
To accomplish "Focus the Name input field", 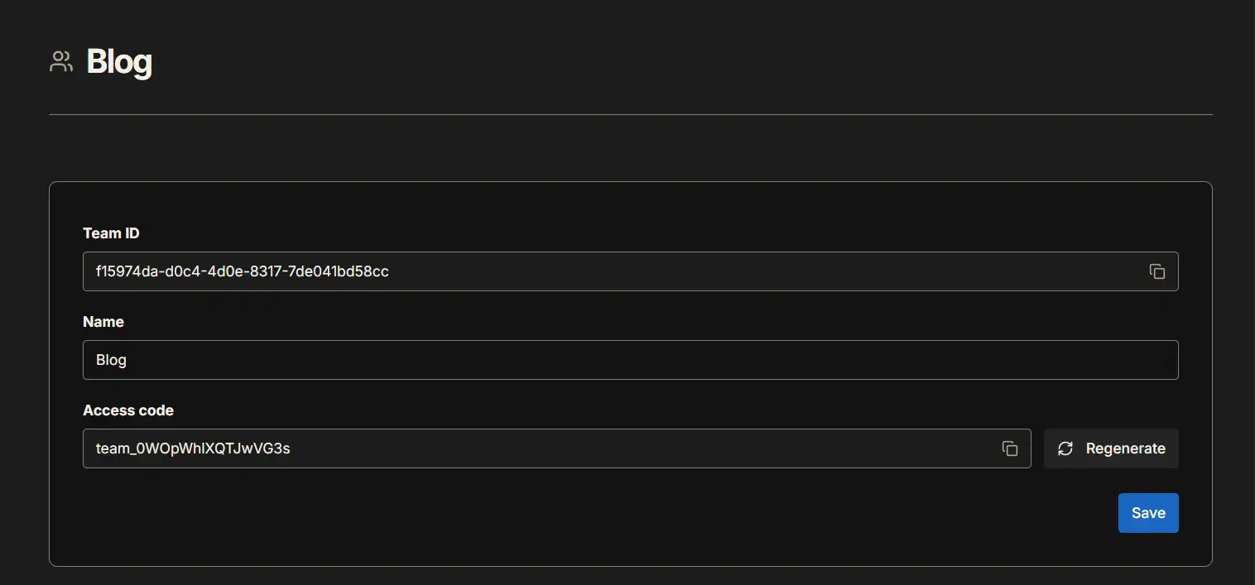I will pyautogui.click(x=629, y=360).
